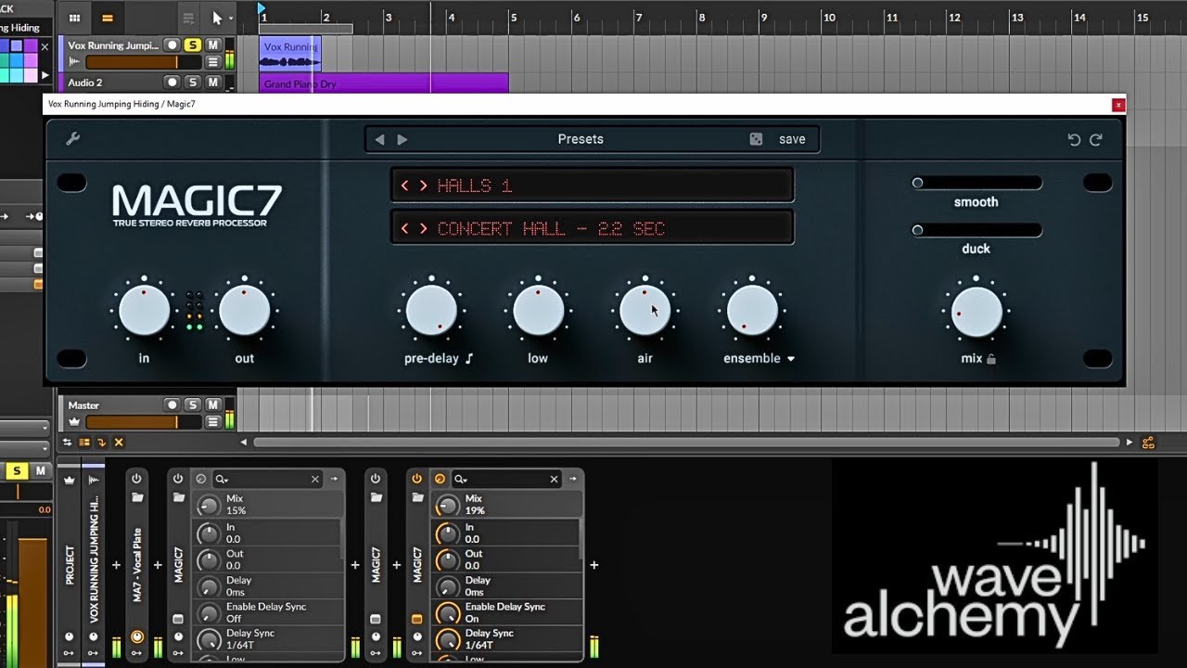Click the randomize dice icon

[x=756, y=139]
